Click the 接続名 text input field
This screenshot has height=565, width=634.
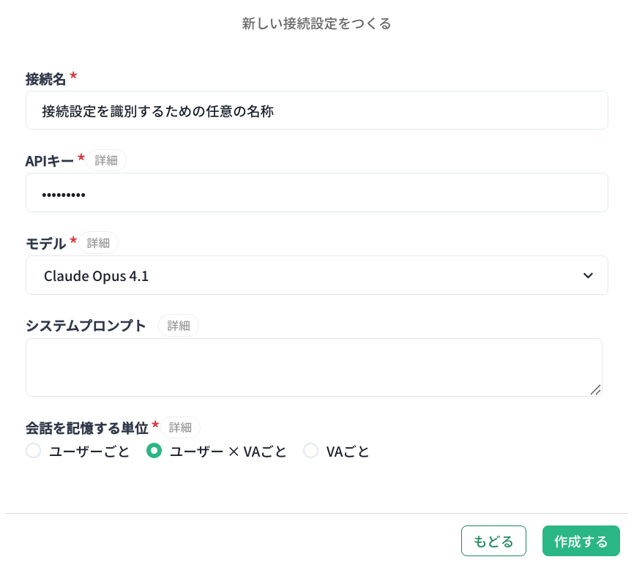coord(316,111)
